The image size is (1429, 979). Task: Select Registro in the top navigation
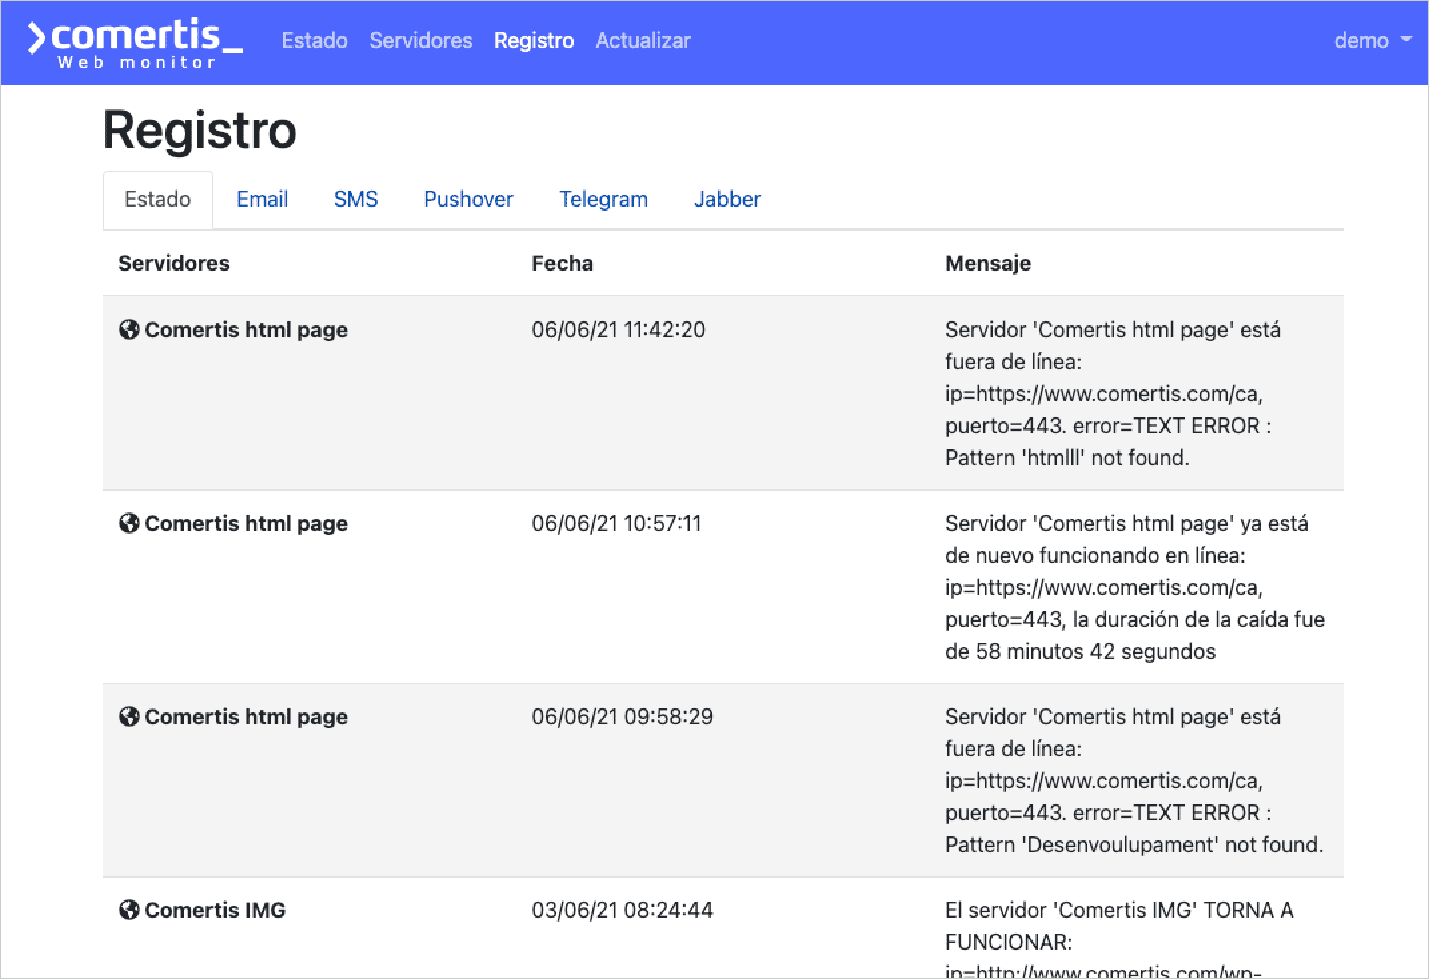coord(534,41)
